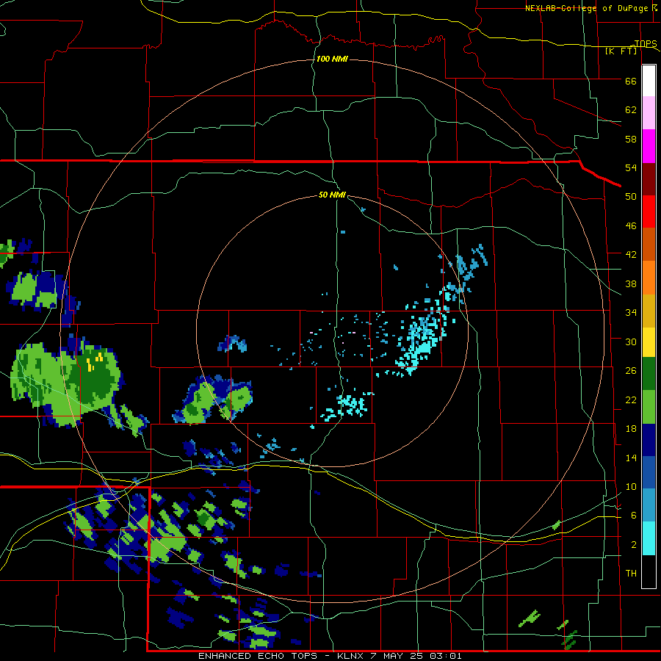Click the navy blue legend swatch

(x=649, y=440)
